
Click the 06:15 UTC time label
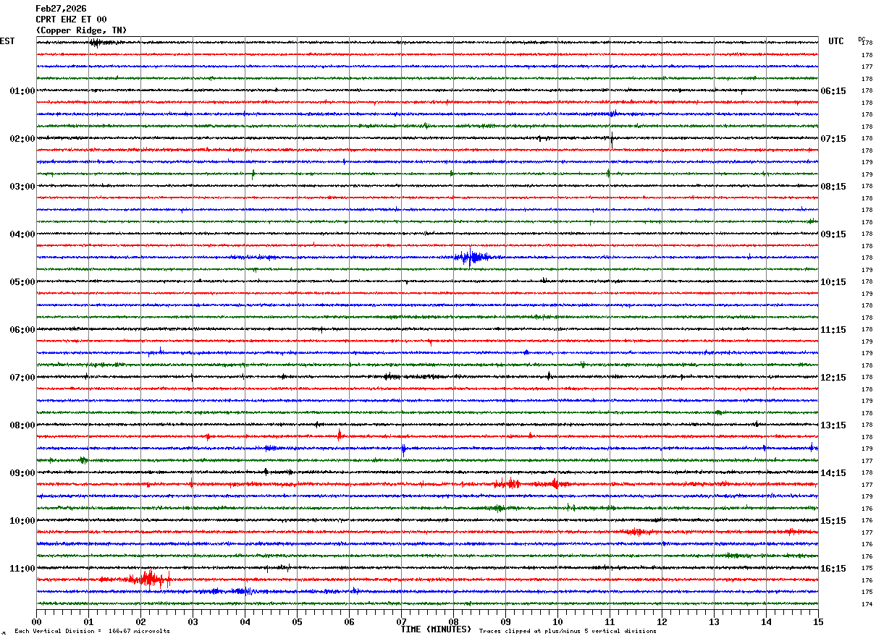833,91
